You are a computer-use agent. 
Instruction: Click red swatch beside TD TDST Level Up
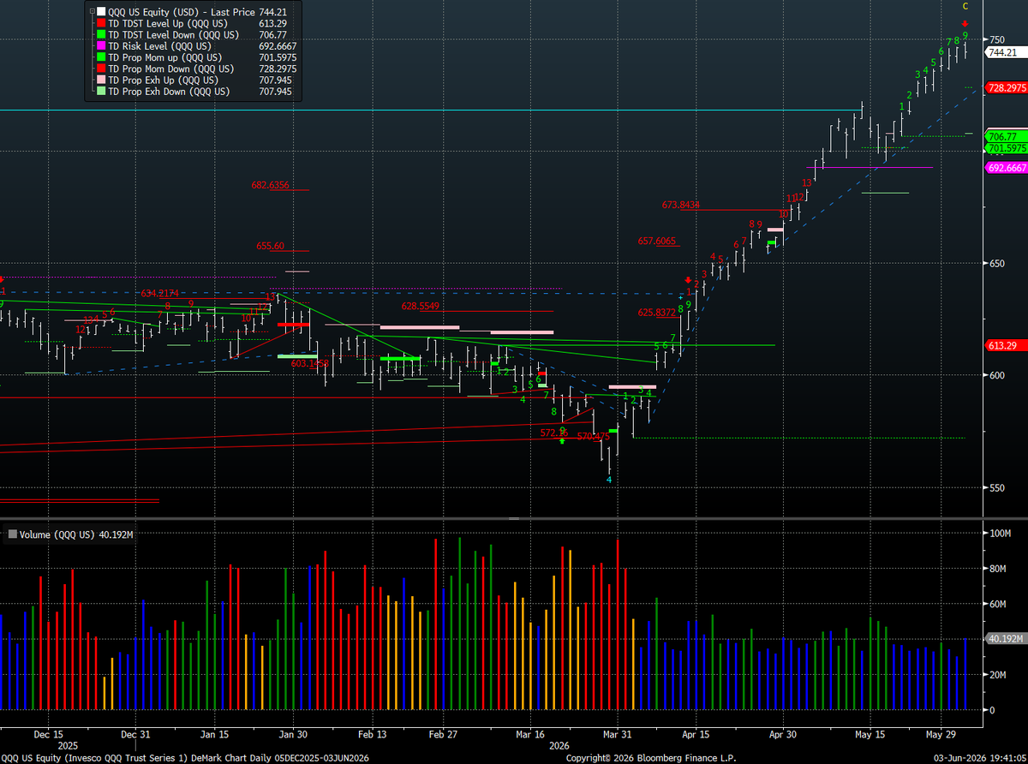(x=100, y=23)
